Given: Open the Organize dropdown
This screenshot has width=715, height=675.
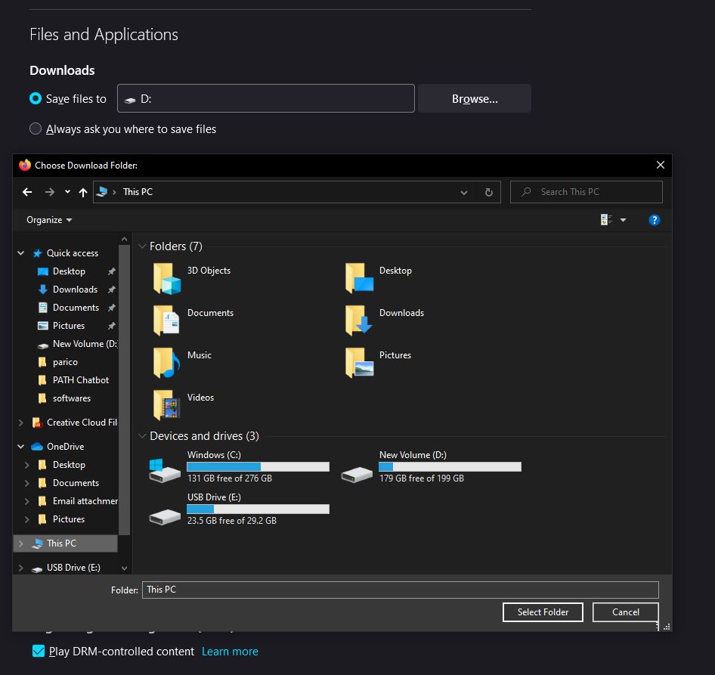Looking at the screenshot, I should [48, 219].
